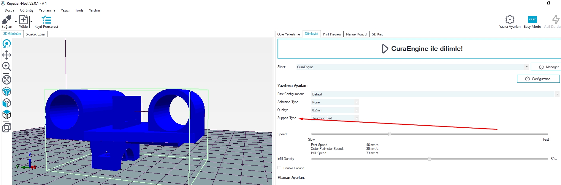Open the Bağlan dropdown arrow
This screenshot has width=561, height=185.
[x=16, y=22]
